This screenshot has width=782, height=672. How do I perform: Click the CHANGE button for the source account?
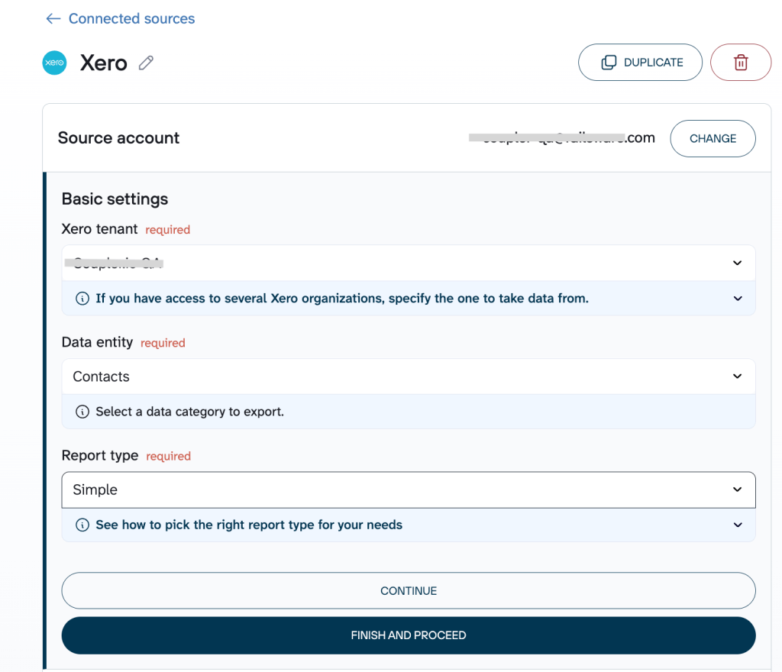[x=712, y=138]
